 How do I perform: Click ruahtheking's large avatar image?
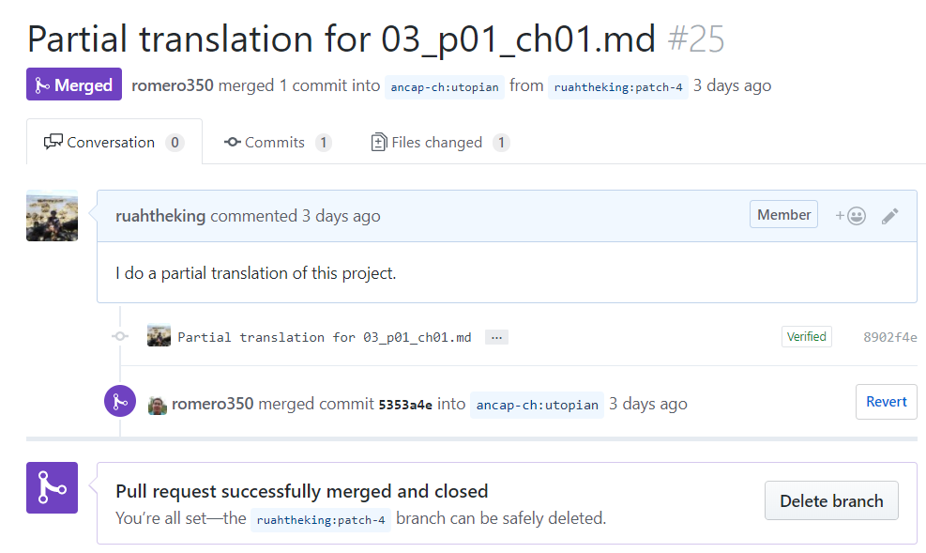click(53, 216)
